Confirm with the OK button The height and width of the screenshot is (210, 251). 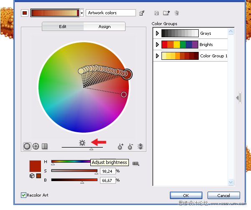186,195
